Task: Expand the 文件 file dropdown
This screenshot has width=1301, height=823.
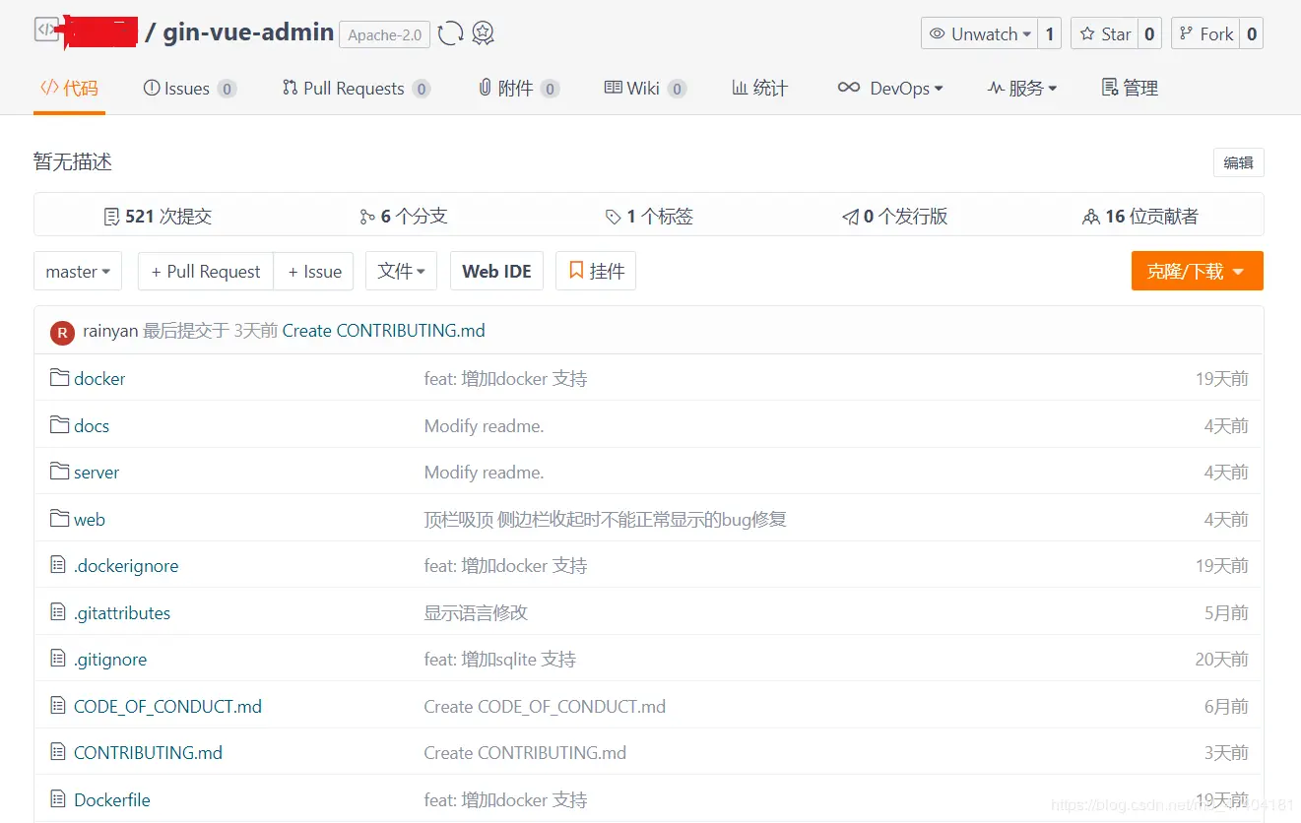Action: [401, 271]
